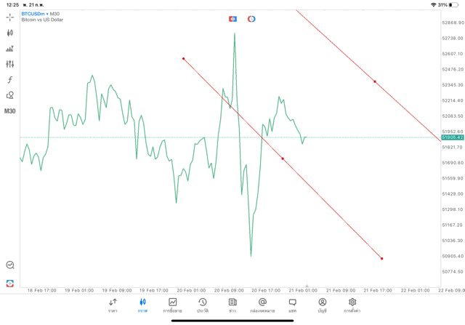Open the การตั้งค่า settings tab
Viewport: 465px width, 325px height.
point(352,305)
